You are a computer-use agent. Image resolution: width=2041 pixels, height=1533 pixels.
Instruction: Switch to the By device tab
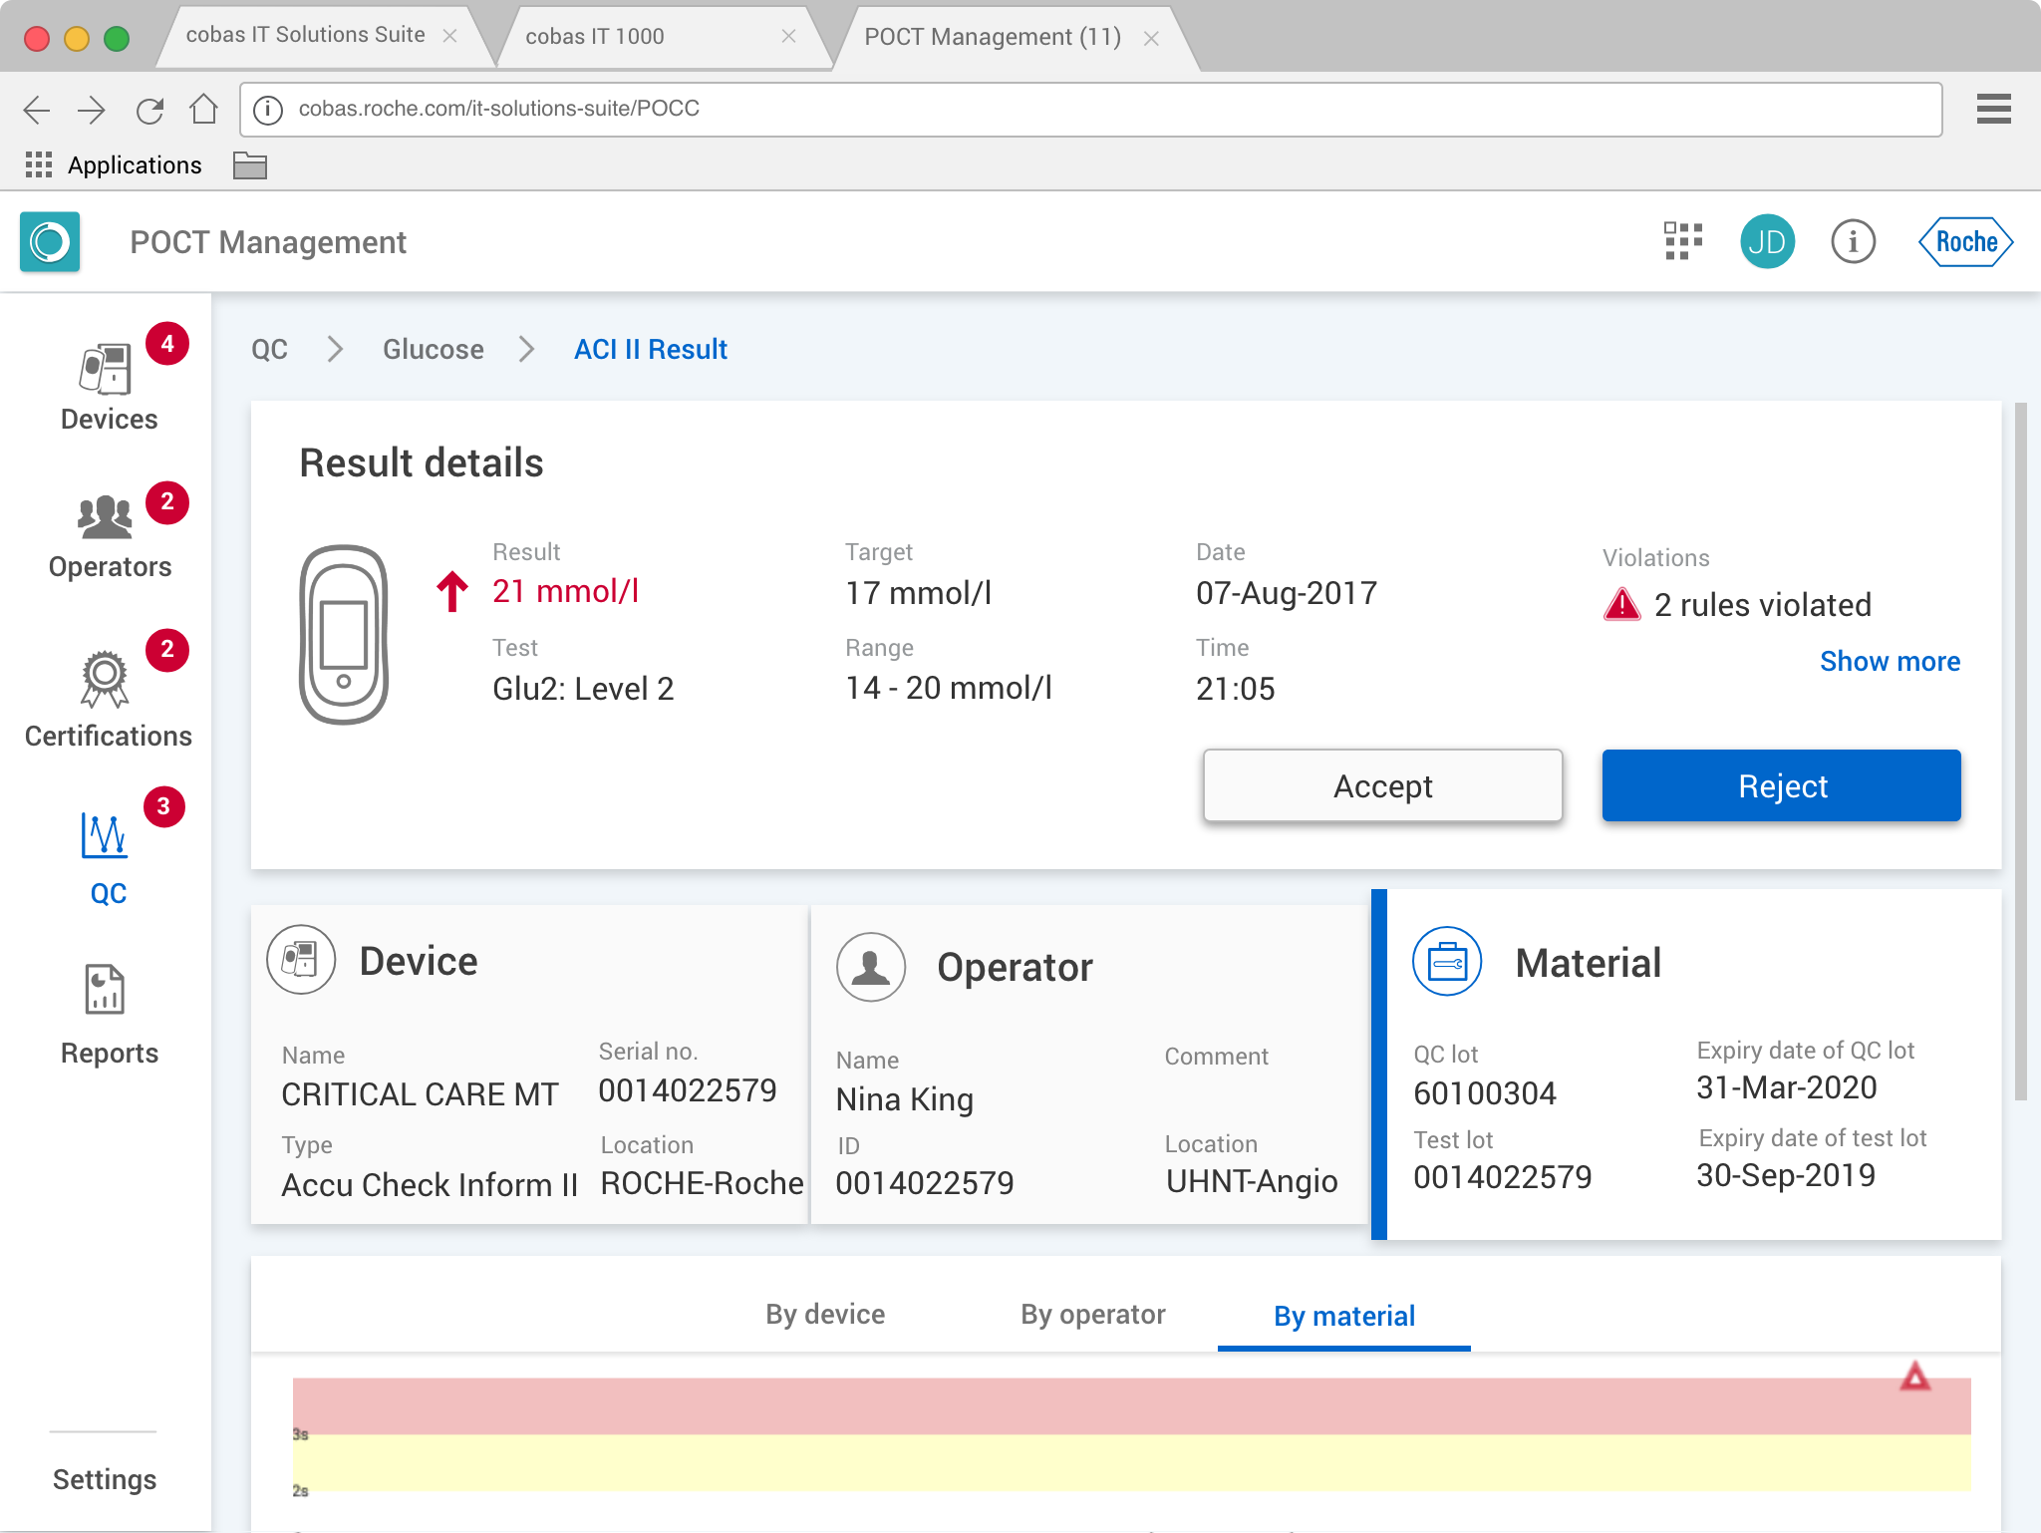tap(824, 1315)
